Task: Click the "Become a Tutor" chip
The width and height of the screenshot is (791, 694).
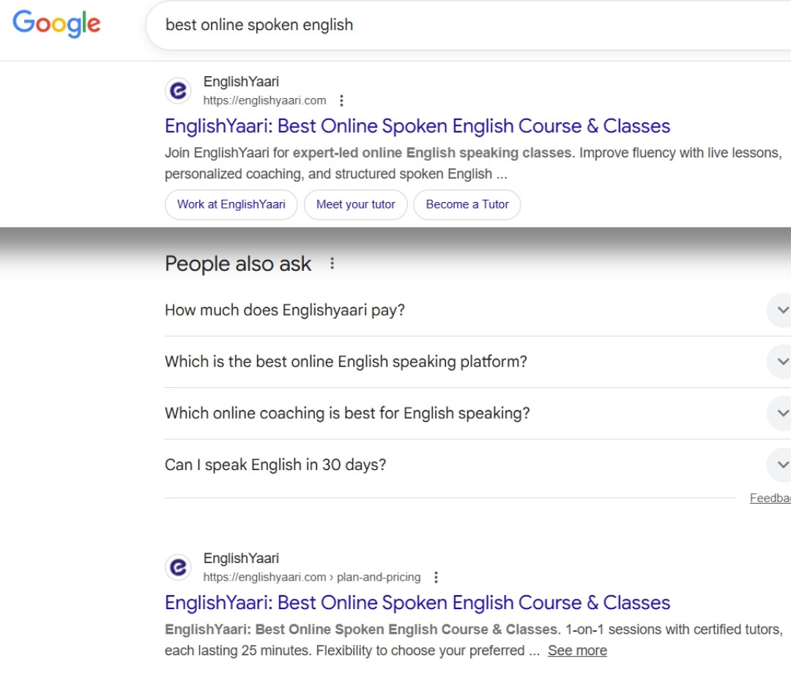Action: pyautogui.click(x=467, y=205)
